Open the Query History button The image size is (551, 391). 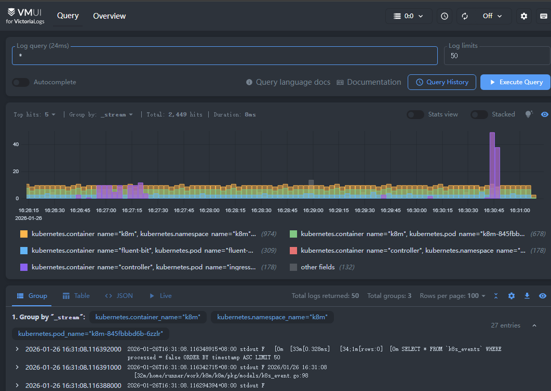pyautogui.click(x=441, y=82)
